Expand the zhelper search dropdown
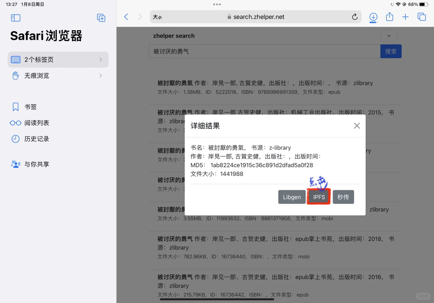 389,36
